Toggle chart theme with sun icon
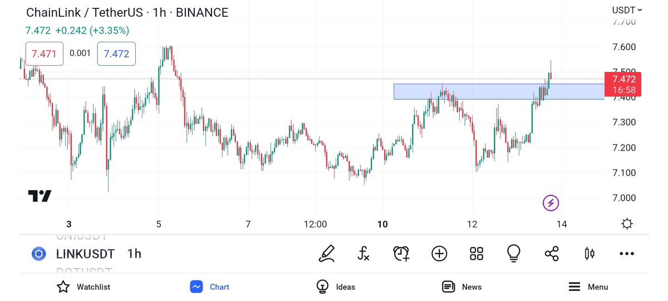 pos(627,224)
